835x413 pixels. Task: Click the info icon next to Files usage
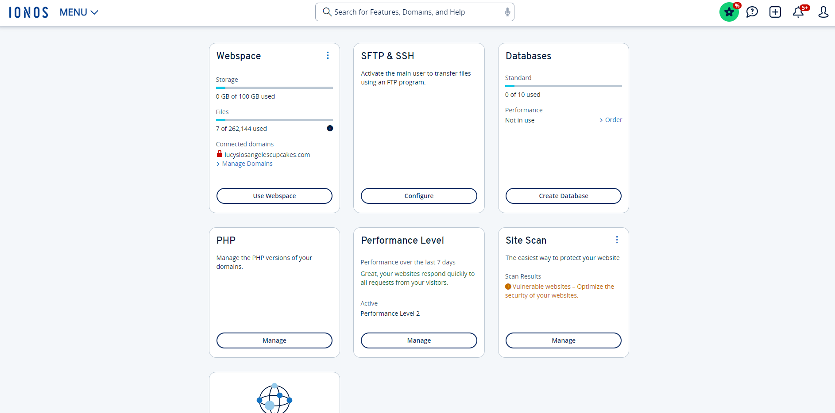(329, 128)
